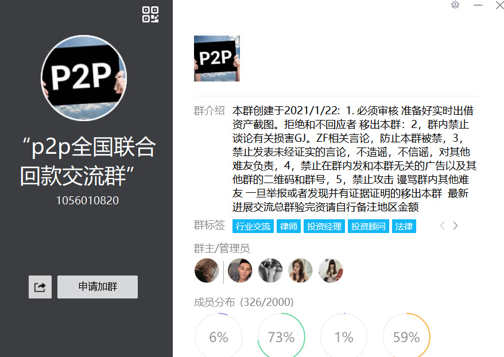Viewport: 504px width, 357px height.
Task: Open the group QR code icon
Action: click(x=150, y=14)
